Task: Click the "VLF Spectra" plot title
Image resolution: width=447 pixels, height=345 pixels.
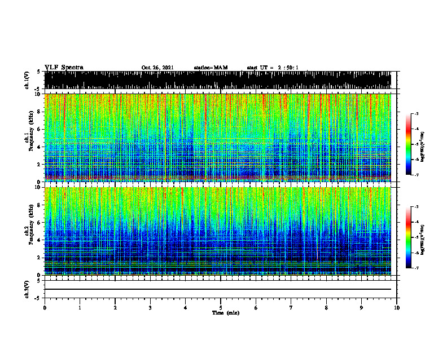Action: click(x=64, y=68)
